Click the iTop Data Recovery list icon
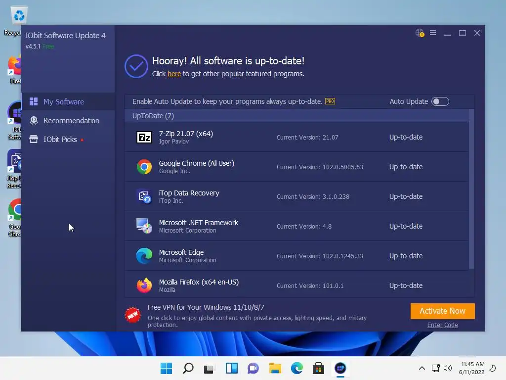Screen dimensions: 506x380 [x=144, y=196]
